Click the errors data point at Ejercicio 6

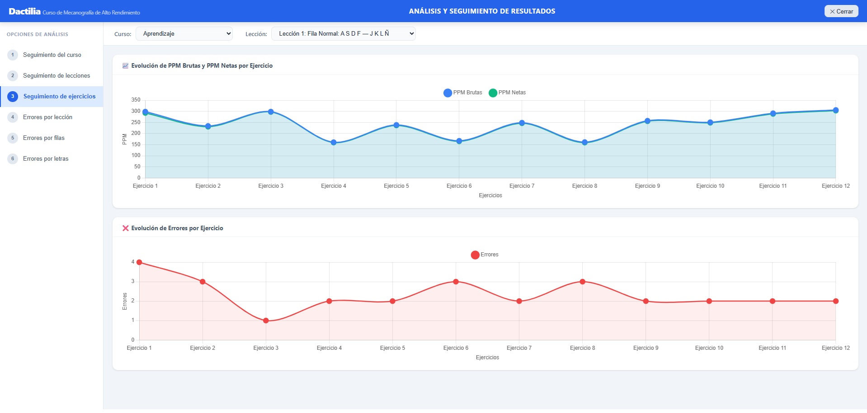[456, 282]
